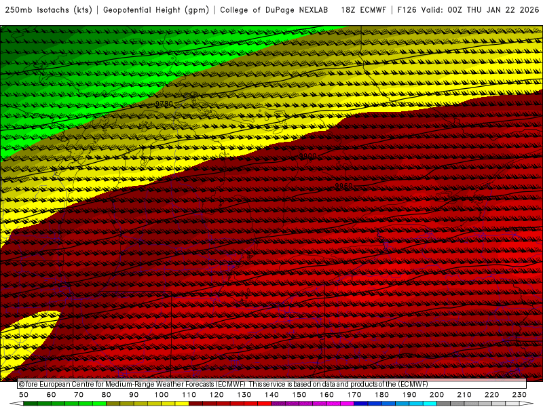543x407 pixels.
Task: Click the 9900 height contour label
Action: [307, 157]
